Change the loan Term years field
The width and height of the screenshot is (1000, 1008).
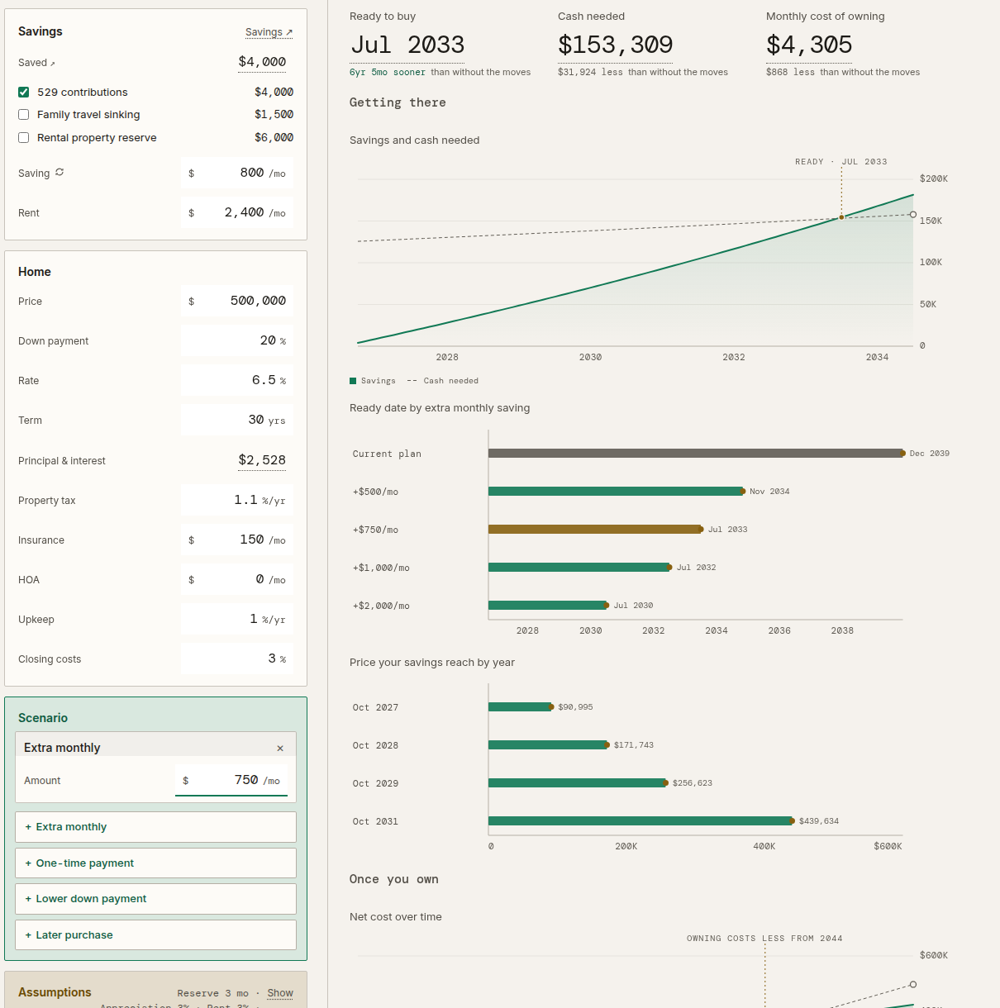[237, 420]
